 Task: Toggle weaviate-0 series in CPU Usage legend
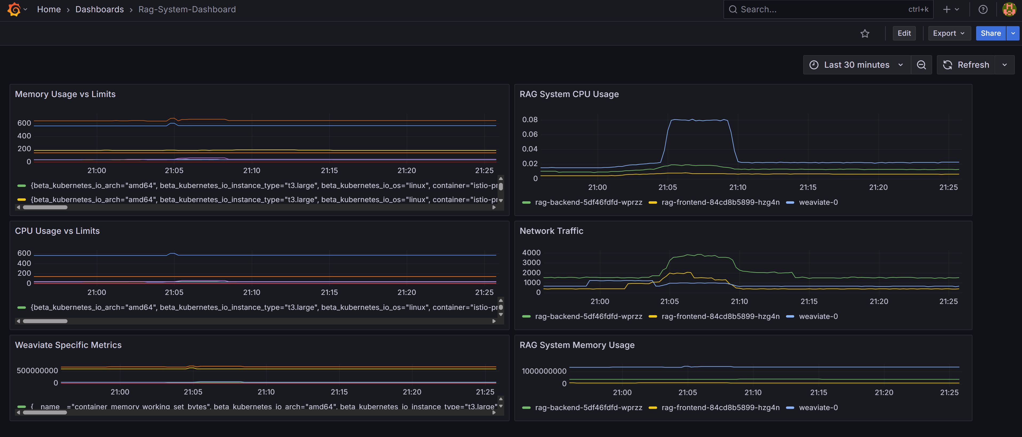pyautogui.click(x=818, y=202)
